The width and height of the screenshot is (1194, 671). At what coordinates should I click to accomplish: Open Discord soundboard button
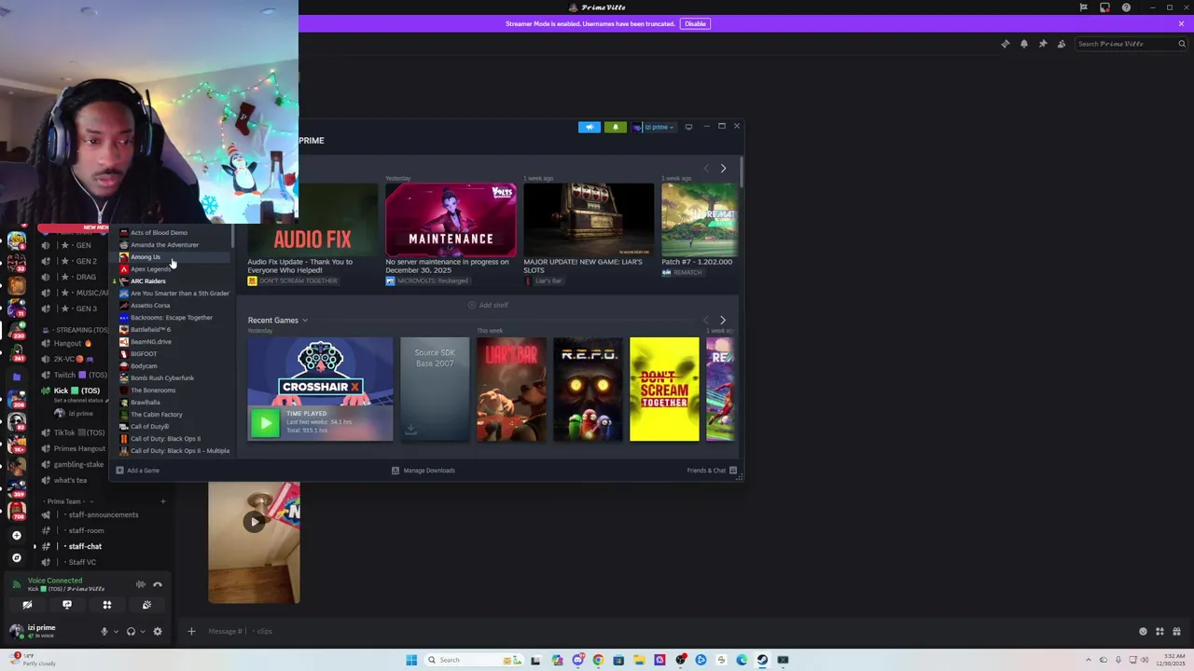coord(146,605)
